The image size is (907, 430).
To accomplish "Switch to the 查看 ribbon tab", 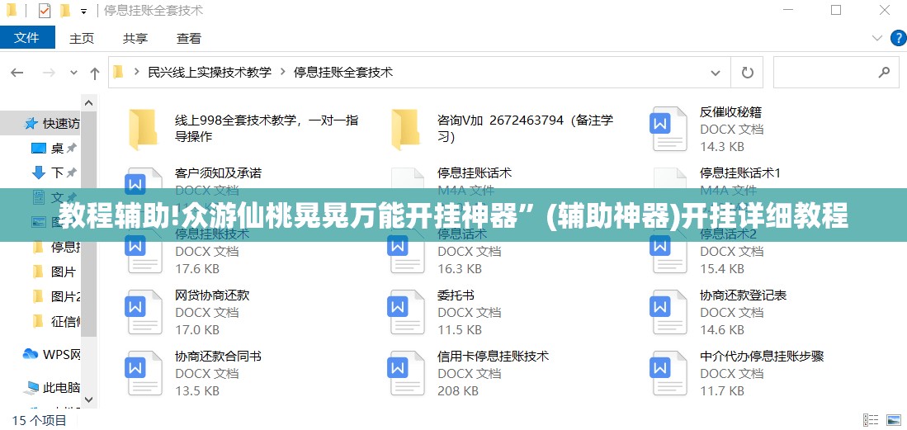I will [x=188, y=39].
